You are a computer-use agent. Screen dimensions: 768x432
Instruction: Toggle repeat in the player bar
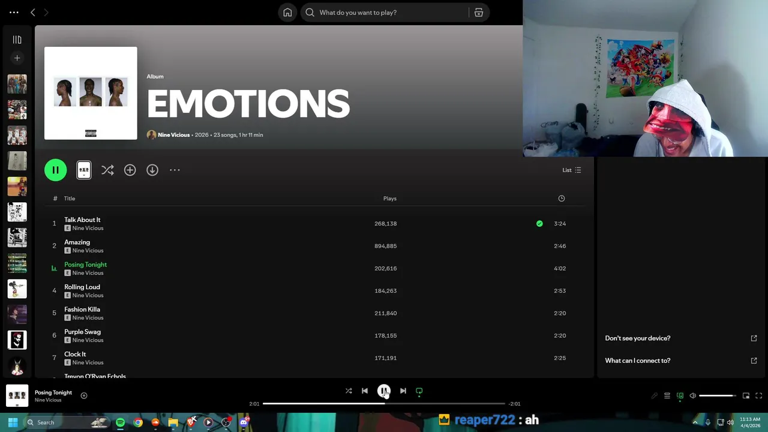coord(419,391)
